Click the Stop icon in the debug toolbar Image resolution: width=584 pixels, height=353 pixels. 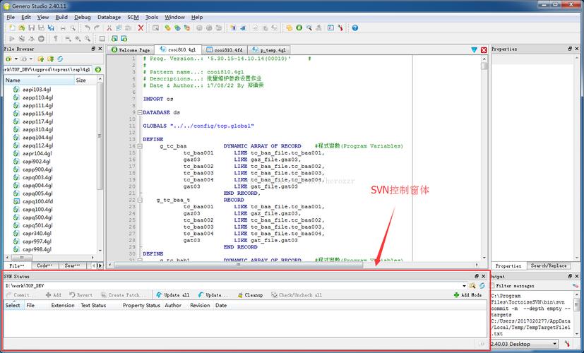coord(41,39)
